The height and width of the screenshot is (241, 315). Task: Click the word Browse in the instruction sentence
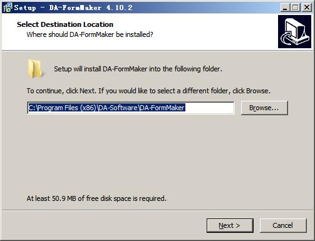coord(257,91)
